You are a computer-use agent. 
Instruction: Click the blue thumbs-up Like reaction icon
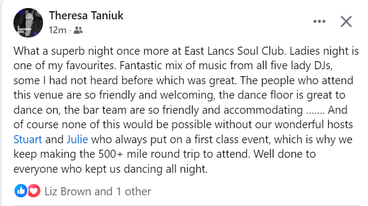pyautogui.click(x=20, y=191)
